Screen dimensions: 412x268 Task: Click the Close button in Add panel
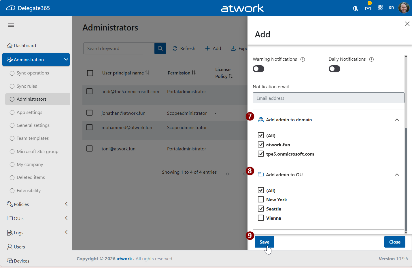click(x=395, y=242)
